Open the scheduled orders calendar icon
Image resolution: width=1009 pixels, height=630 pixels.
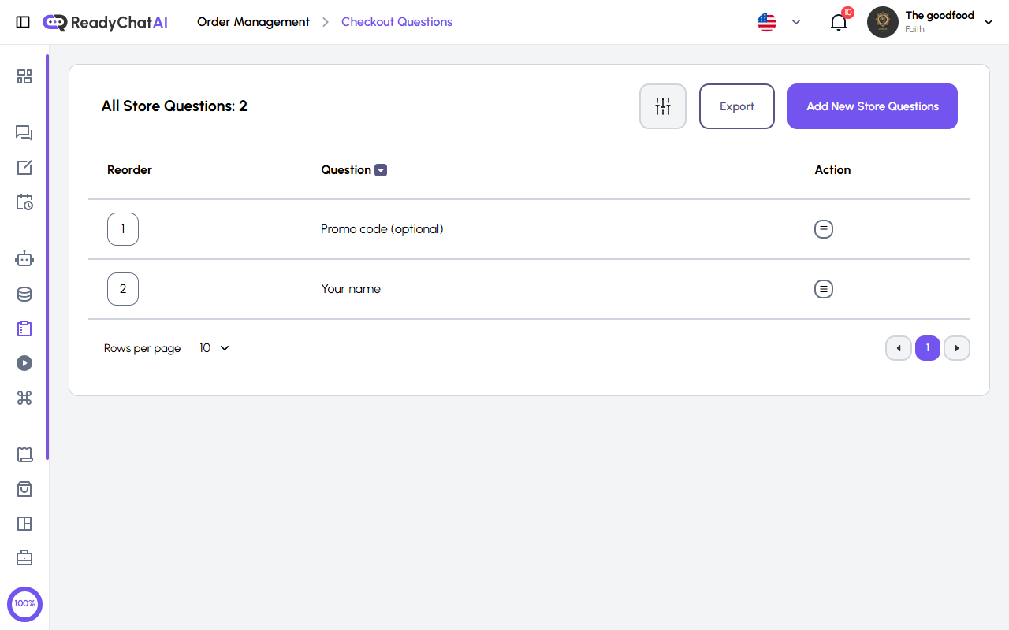click(24, 202)
